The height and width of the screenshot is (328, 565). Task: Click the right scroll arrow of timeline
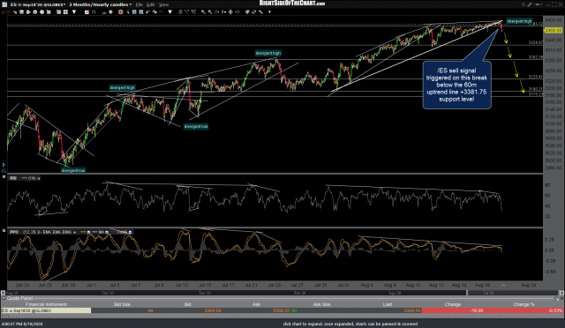click(x=561, y=293)
